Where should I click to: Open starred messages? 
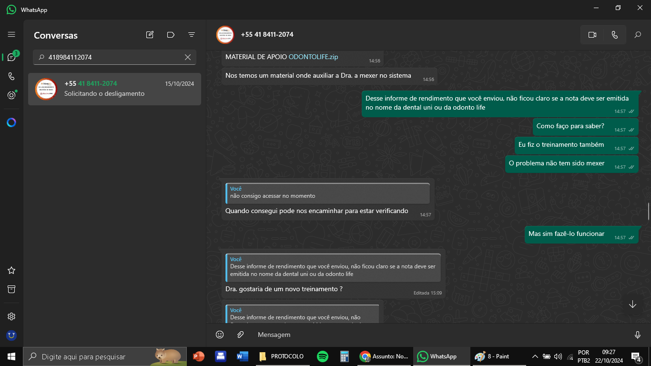(11, 270)
